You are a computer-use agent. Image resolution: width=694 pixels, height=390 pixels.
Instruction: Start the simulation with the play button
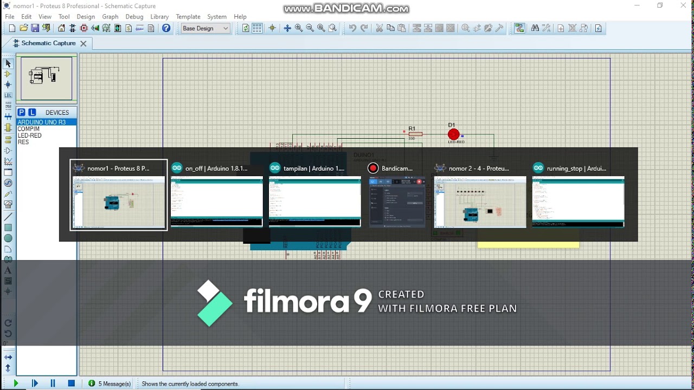(16, 383)
